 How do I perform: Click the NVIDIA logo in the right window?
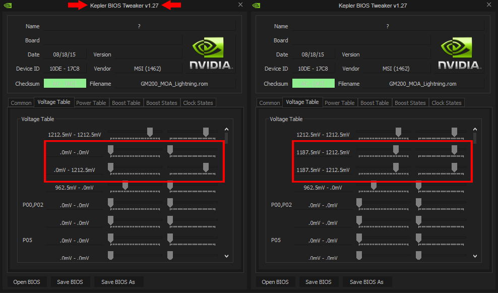coord(460,53)
